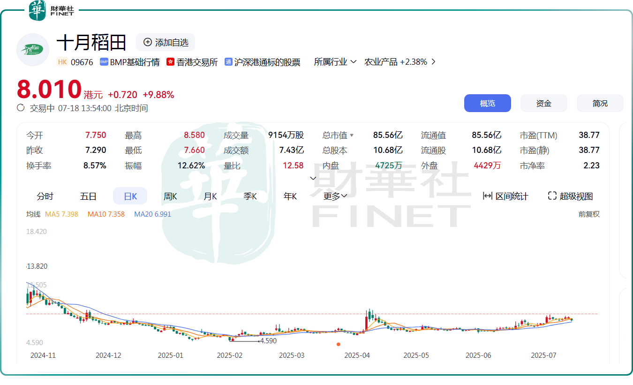The width and height of the screenshot is (633, 385).
Task: Click the 农业产品 industry link
Action: tap(381, 62)
